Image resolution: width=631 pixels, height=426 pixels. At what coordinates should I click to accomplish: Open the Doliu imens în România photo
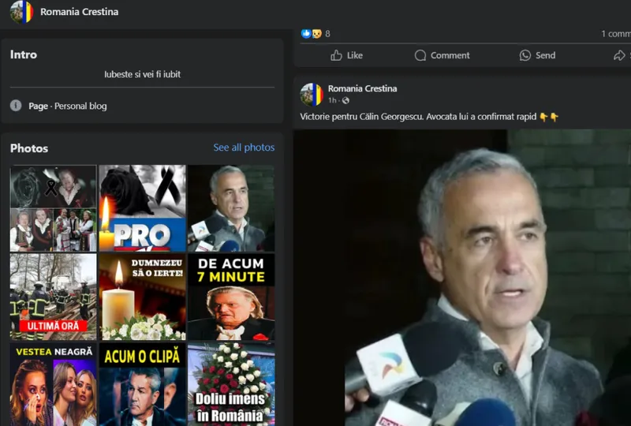(x=231, y=384)
